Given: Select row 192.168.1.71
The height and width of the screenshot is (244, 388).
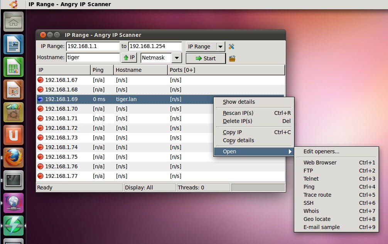Looking at the screenshot, I should coord(125,118).
